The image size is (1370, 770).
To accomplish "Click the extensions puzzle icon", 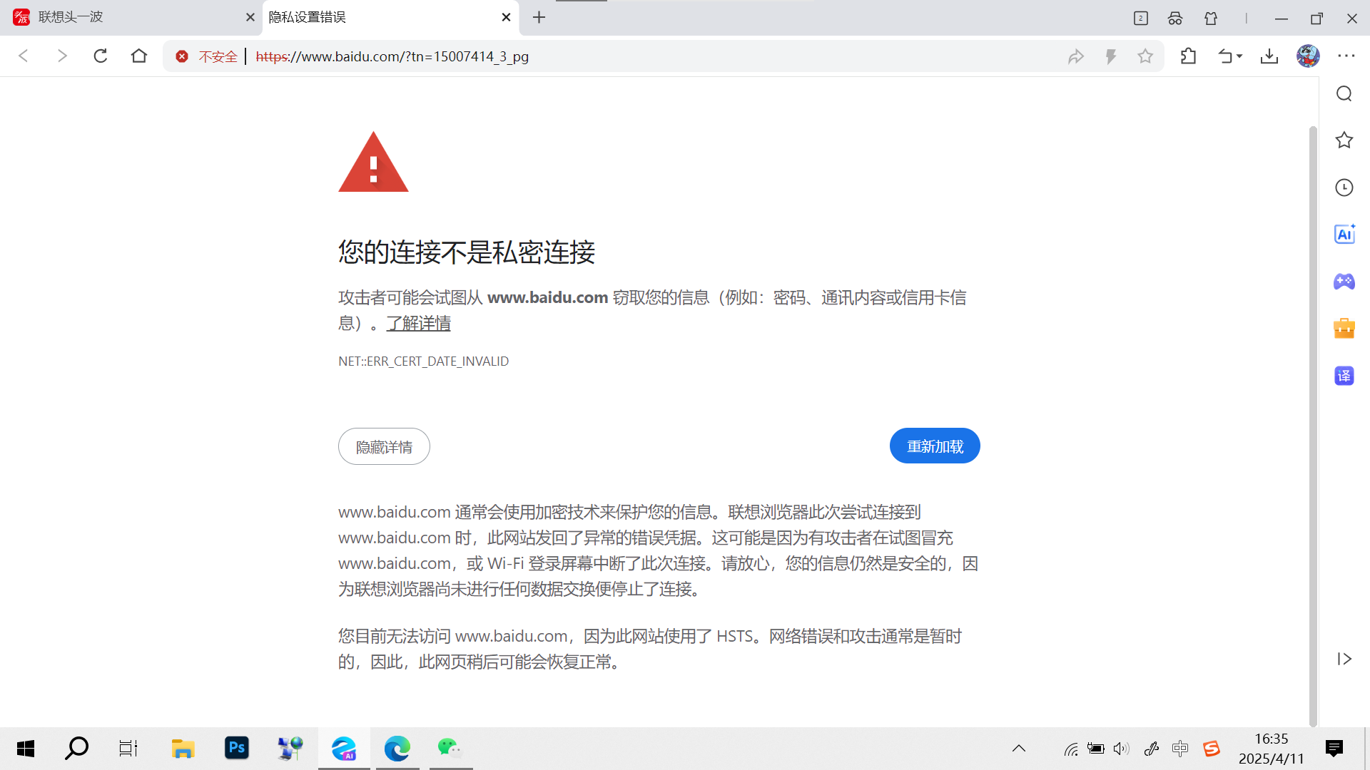I will click(x=1188, y=56).
